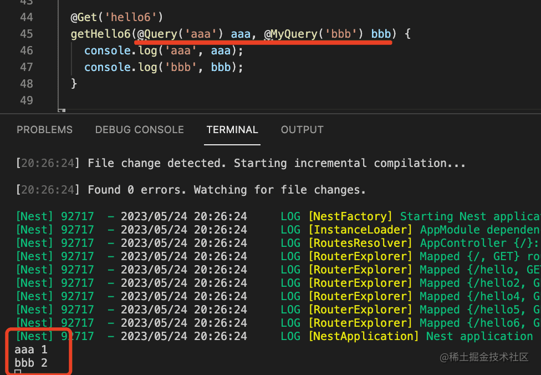Click the @Query decorator text
This screenshot has width=541, height=375.
click(x=157, y=34)
